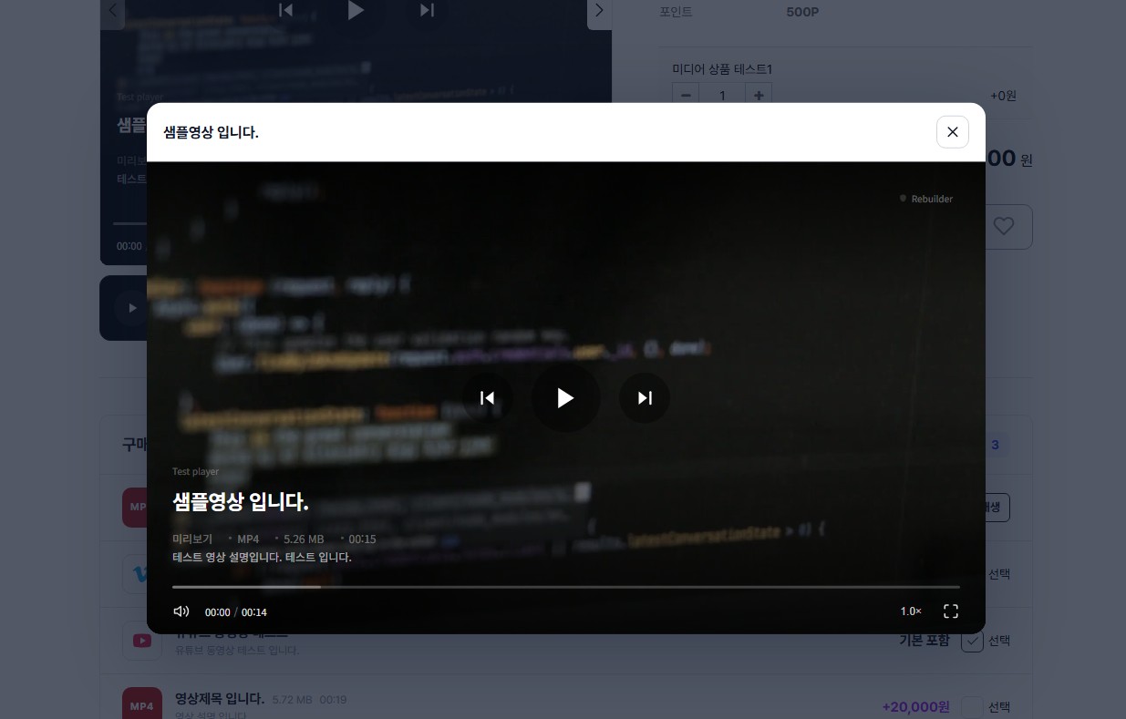Viewport: 1126px width, 719px height.
Task: Mute the video using the speaker icon
Action: 181,611
